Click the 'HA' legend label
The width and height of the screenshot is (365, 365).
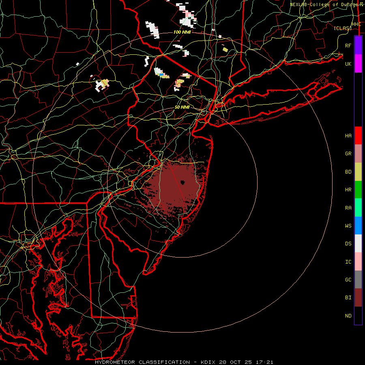tap(348, 136)
